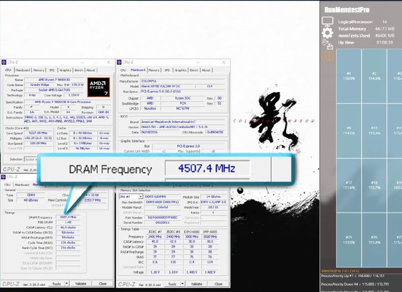Click Max Bandwidth value DDR5-6000 (3000 MHz)
The height and width of the screenshot is (292, 402).
(163, 202)
